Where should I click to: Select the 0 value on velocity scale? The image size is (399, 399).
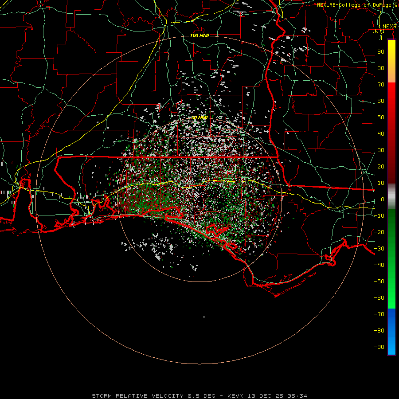point(383,199)
